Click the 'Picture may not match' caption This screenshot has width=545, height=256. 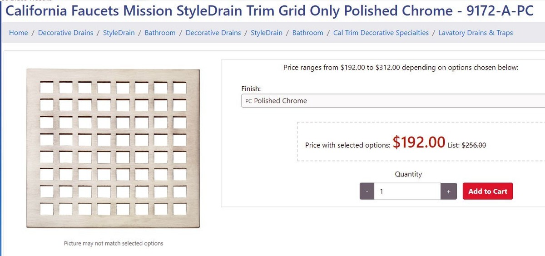[114, 243]
